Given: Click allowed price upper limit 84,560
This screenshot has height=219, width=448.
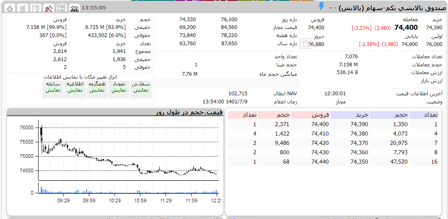Looking at the screenshot, I should [229, 27].
